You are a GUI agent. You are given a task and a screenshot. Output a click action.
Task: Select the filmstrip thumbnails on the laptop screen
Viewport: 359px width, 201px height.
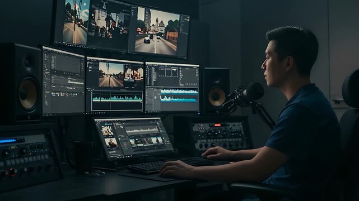tap(146, 141)
